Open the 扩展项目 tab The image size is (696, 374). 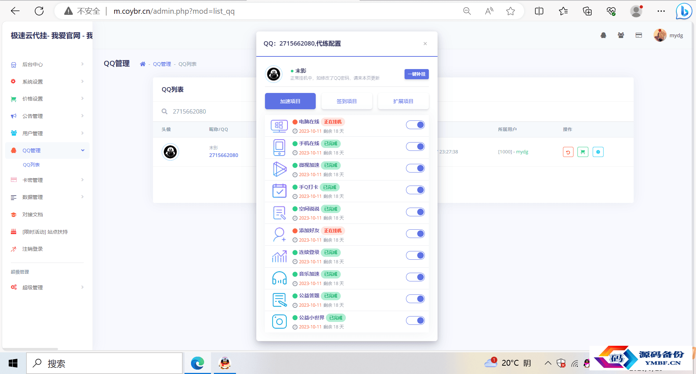403,101
